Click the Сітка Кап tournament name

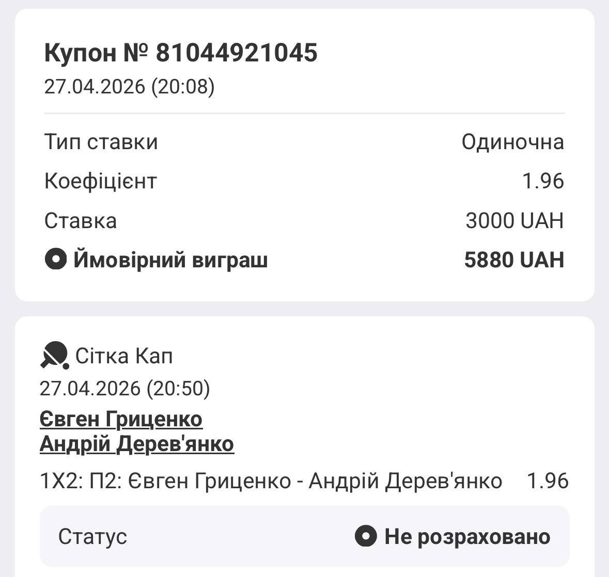(124, 356)
